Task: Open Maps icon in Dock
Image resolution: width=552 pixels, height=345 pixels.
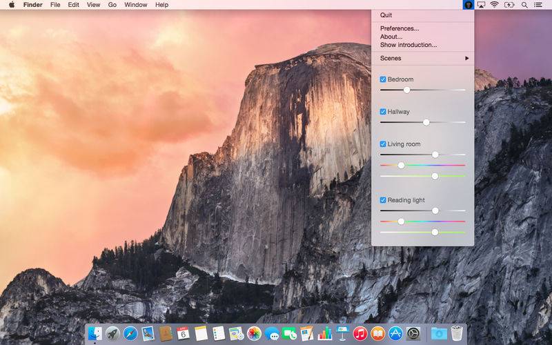Action: click(x=236, y=333)
